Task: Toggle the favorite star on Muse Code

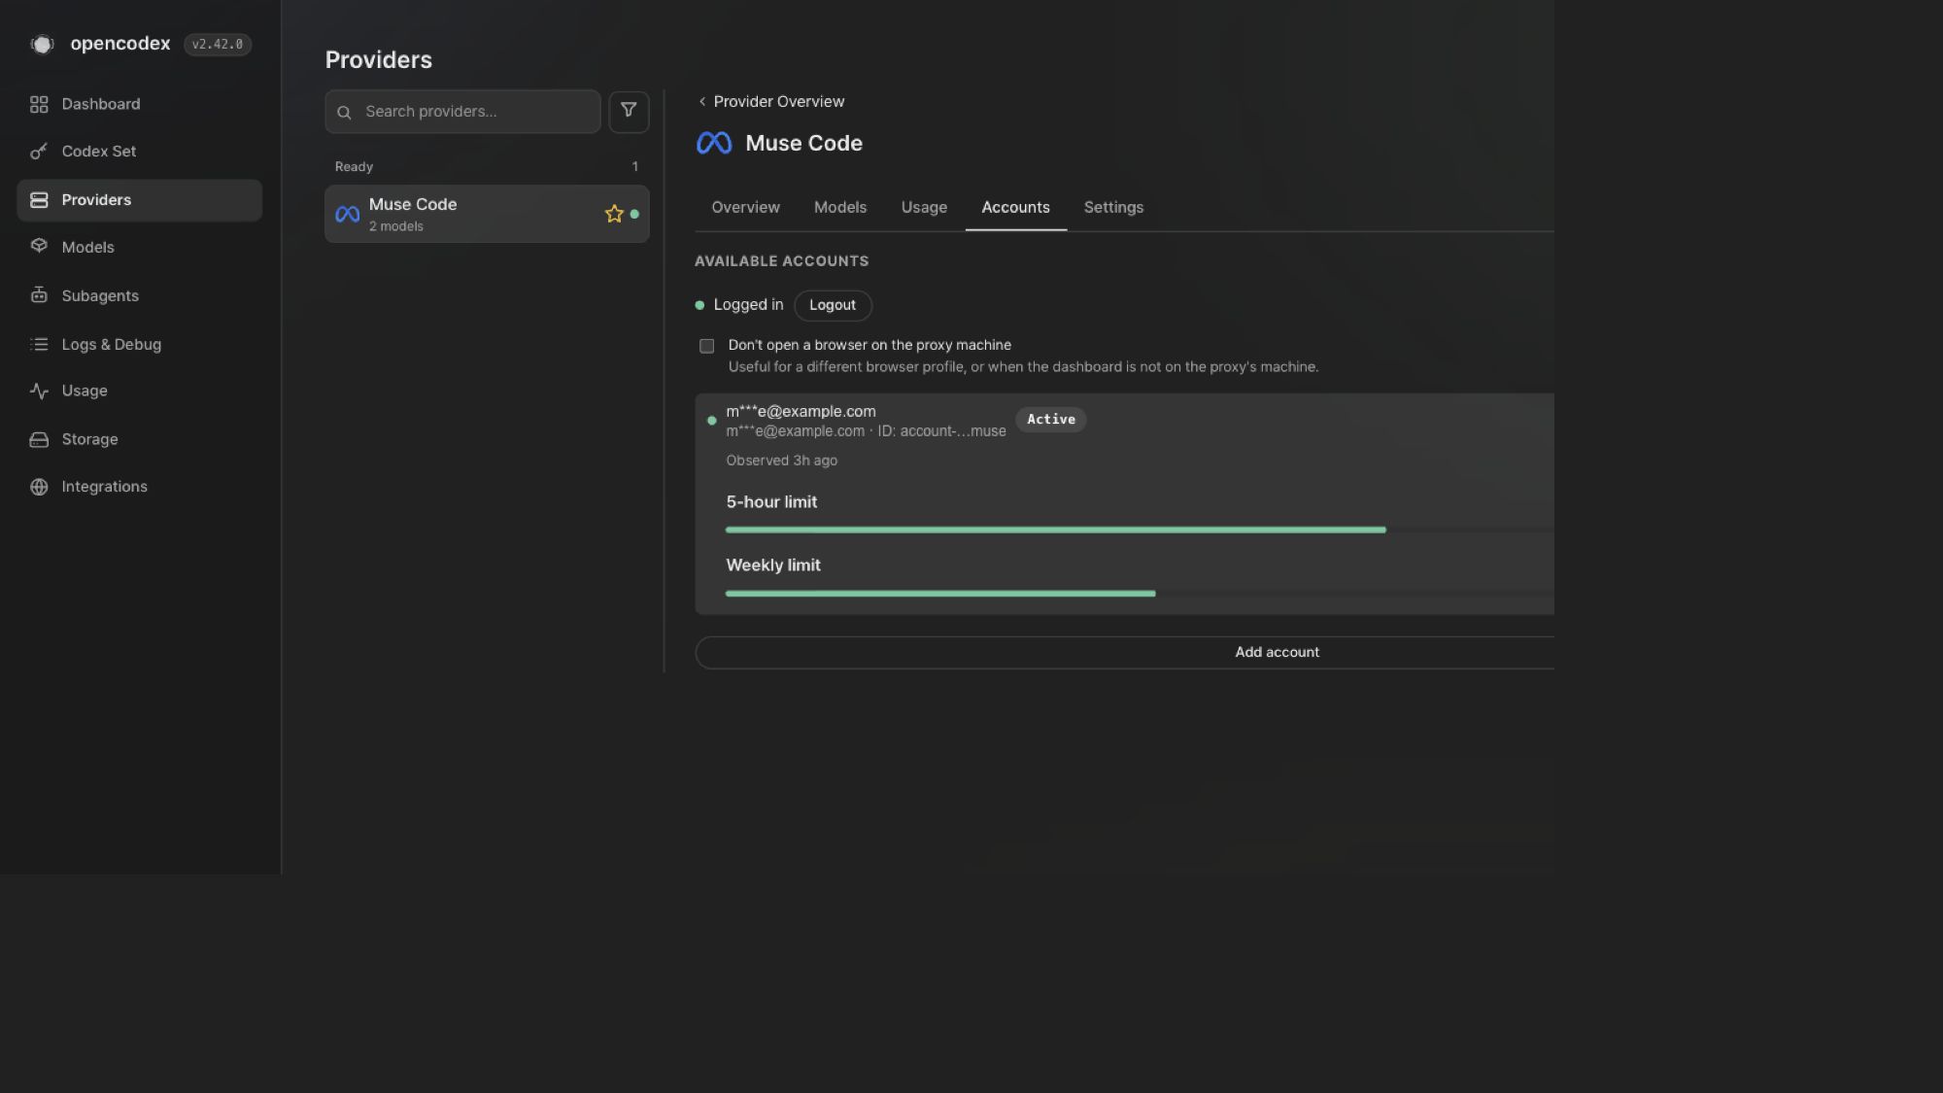Action: (614, 214)
